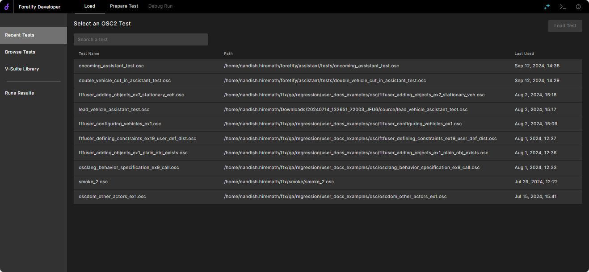Open the AI assistant sparkle icon
This screenshot has width=589, height=272.
[547, 7]
